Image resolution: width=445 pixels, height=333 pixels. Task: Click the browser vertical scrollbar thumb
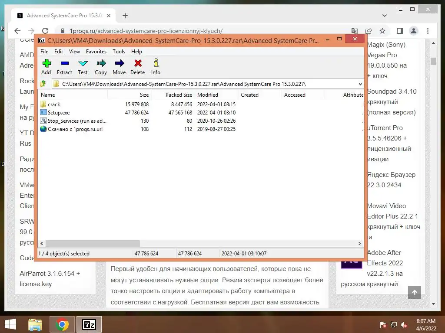[433, 61]
